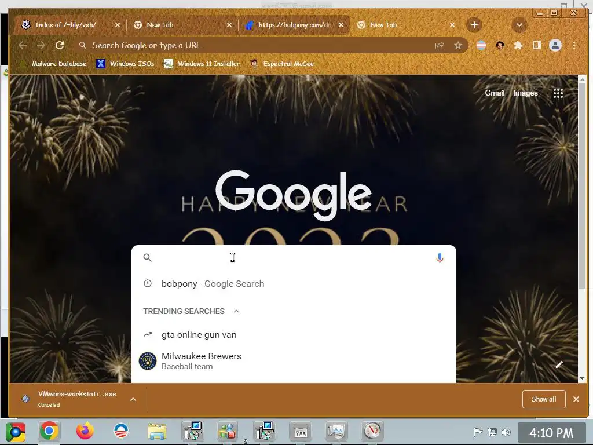The image size is (593, 445).
Task: Customize this page with the pencil icon
Action: pyautogui.click(x=559, y=364)
